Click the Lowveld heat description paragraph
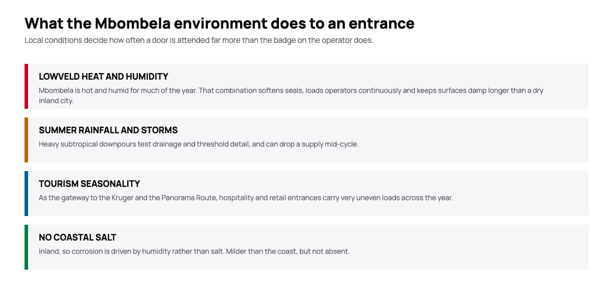This screenshot has height=286, width=613. (x=291, y=96)
